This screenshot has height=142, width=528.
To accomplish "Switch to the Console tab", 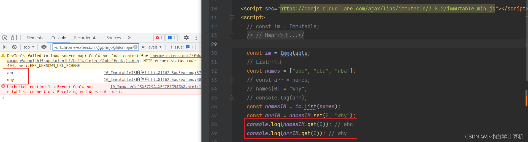I will (x=59, y=38).
